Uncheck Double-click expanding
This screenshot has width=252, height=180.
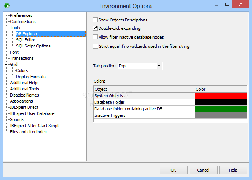(x=95, y=28)
